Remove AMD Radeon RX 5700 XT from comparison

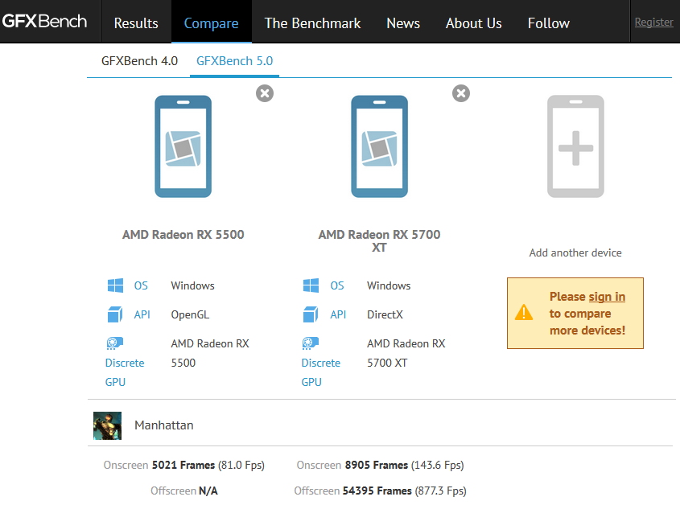[x=461, y=93]
